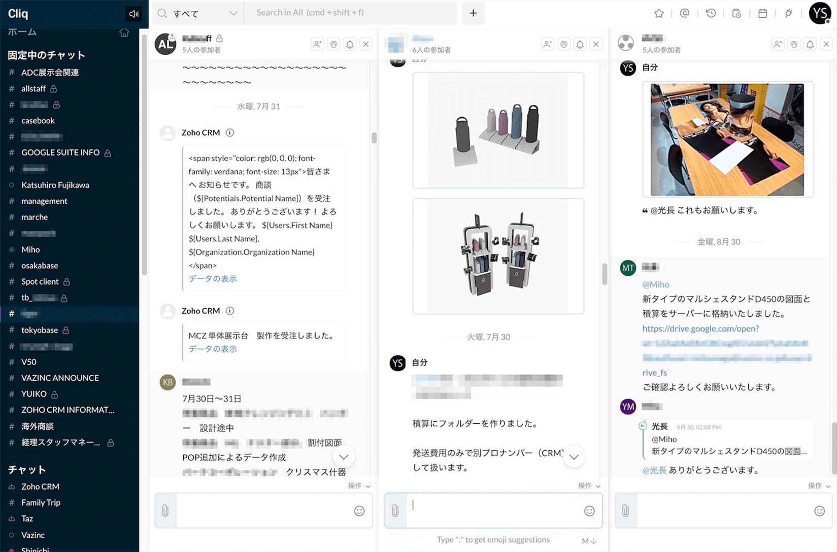The image size is (837, 552).
Task: Close the first chat panel
Action: click(x=366, y=44)
